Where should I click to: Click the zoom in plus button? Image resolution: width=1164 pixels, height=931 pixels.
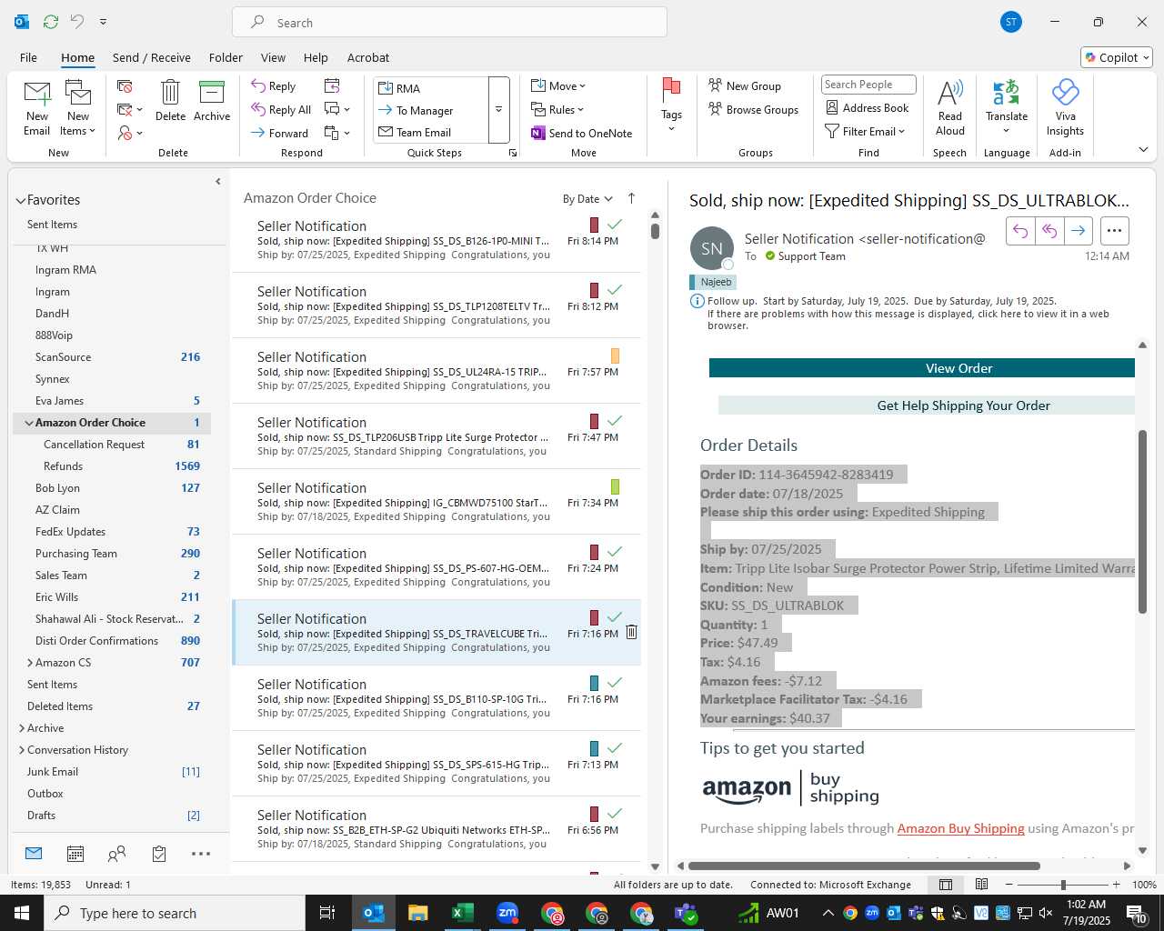[x=1116, y=885]
